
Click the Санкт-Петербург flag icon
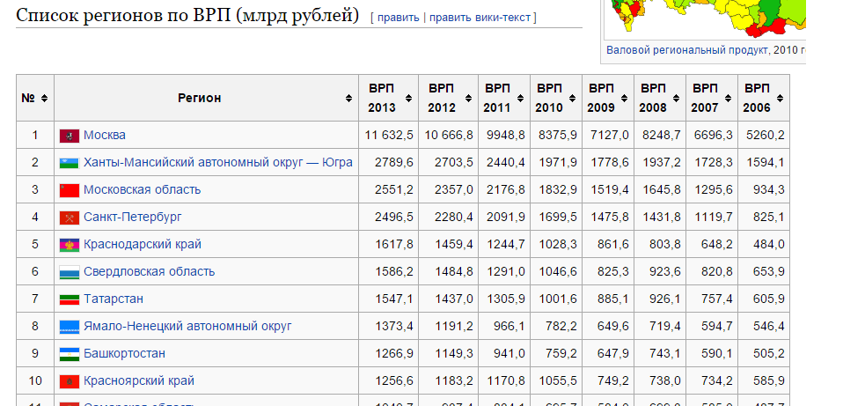click(x=70, y=218)
